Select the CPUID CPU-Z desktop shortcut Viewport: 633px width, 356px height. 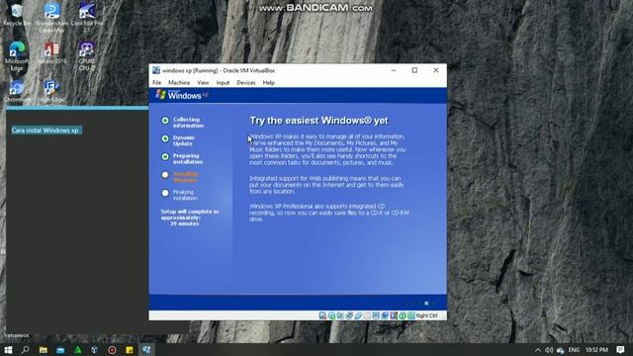(x=87, y=55)
